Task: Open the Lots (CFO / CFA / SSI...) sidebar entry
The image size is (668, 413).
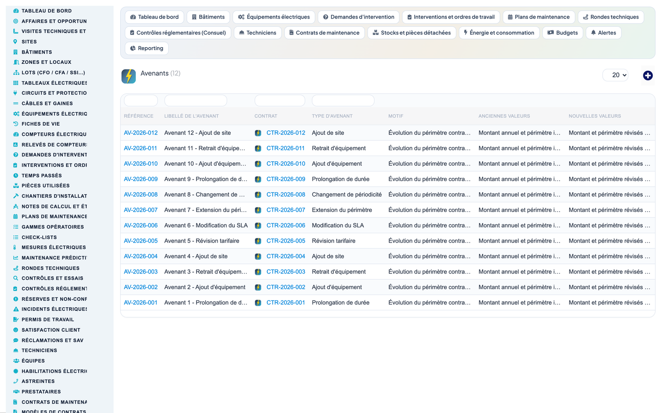Action: [x=53, y=73]
